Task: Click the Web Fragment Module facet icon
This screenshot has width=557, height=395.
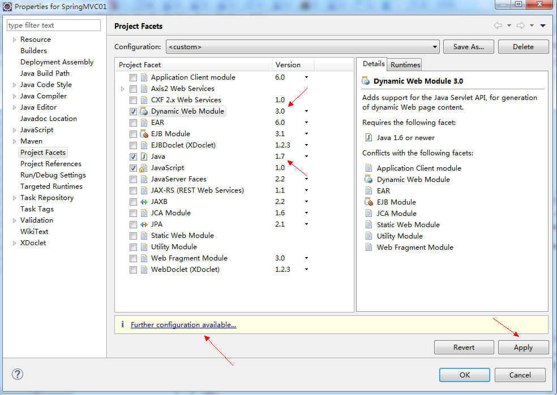Action: tap(144, 258)
